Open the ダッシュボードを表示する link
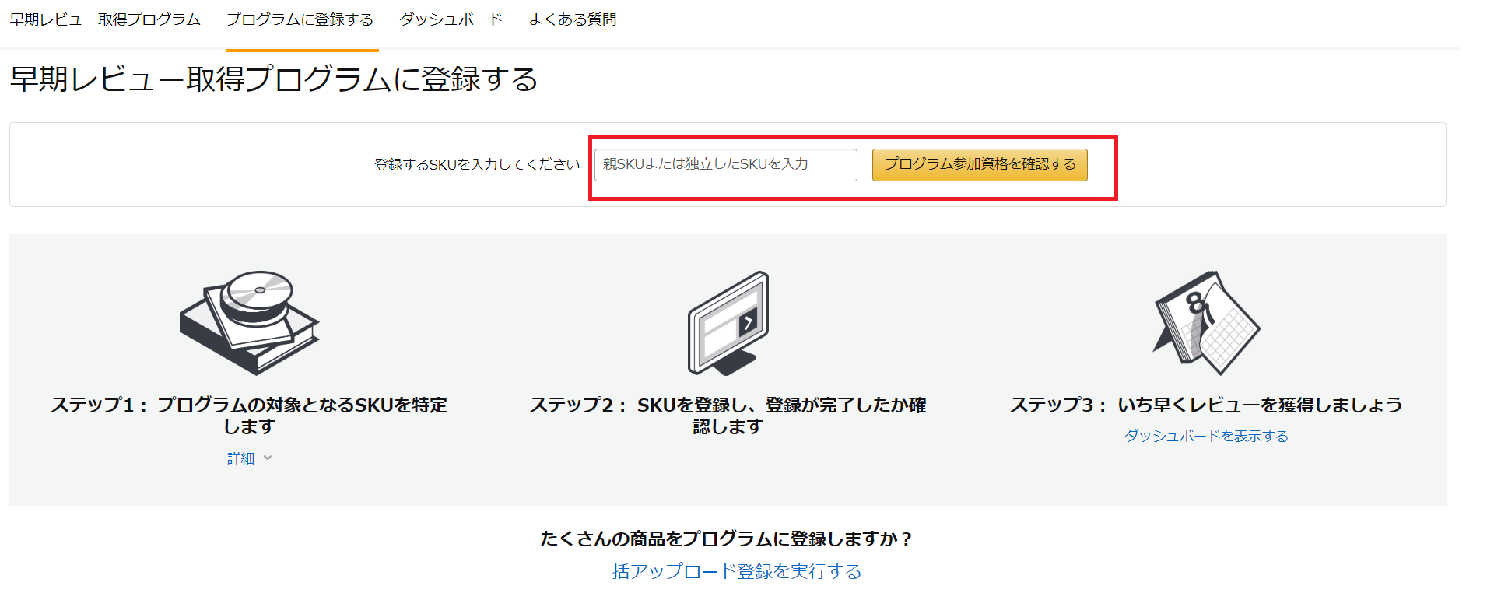The width and height of the screenshot is (1494, 593). (x=1207, y=436)
